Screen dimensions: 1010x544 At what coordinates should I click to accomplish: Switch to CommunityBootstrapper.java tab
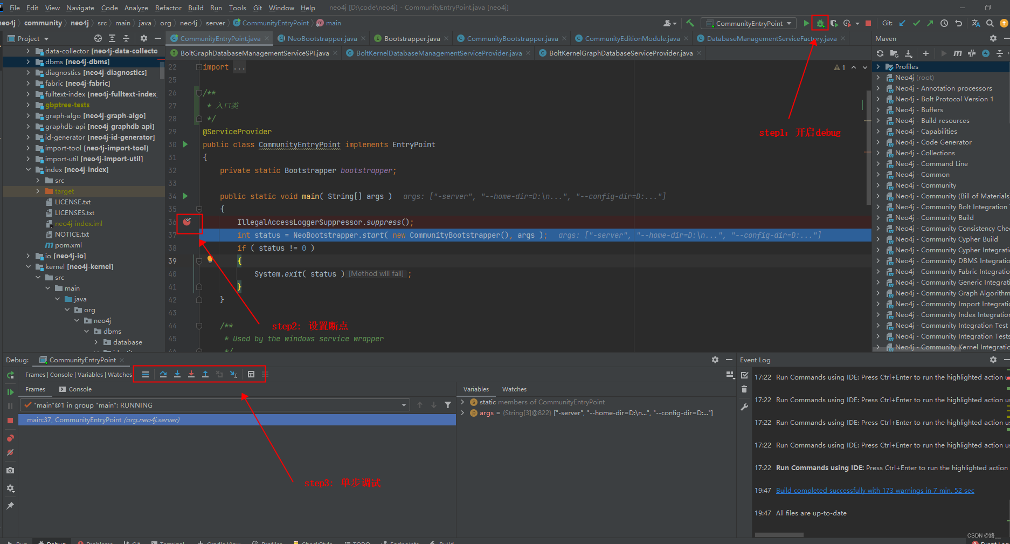tap(512, 38)
